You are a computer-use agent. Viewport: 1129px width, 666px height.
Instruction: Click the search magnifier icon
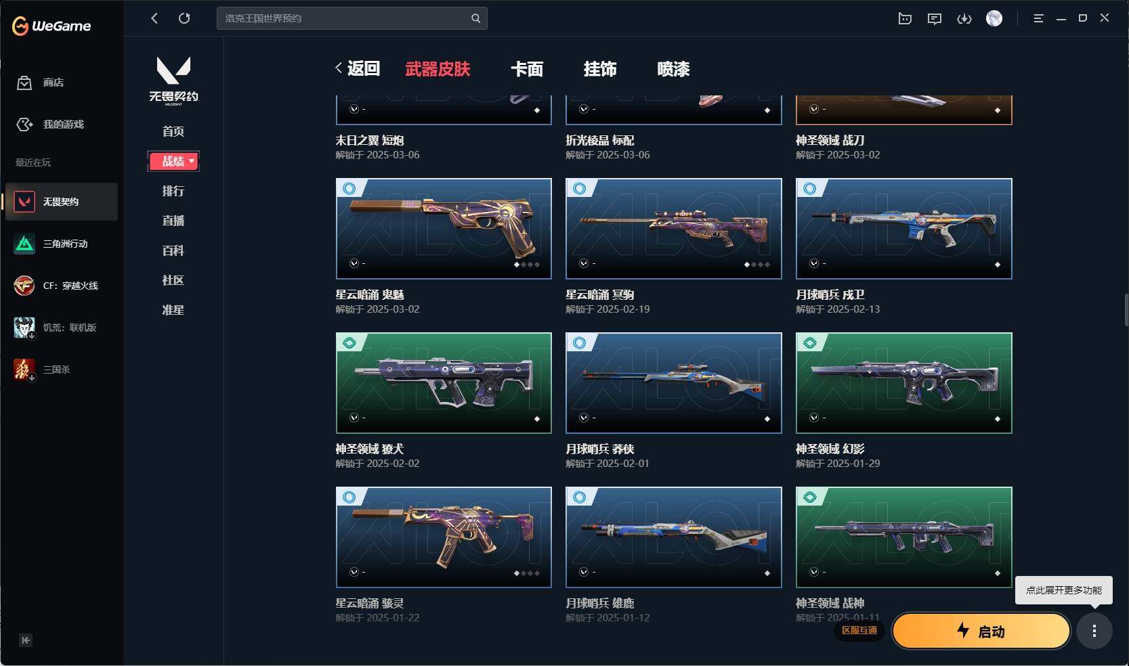(475, 18)
